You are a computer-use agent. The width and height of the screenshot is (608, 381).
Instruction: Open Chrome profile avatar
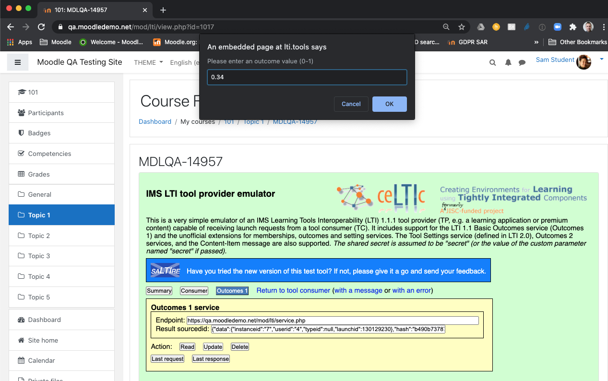pos(588,27)
